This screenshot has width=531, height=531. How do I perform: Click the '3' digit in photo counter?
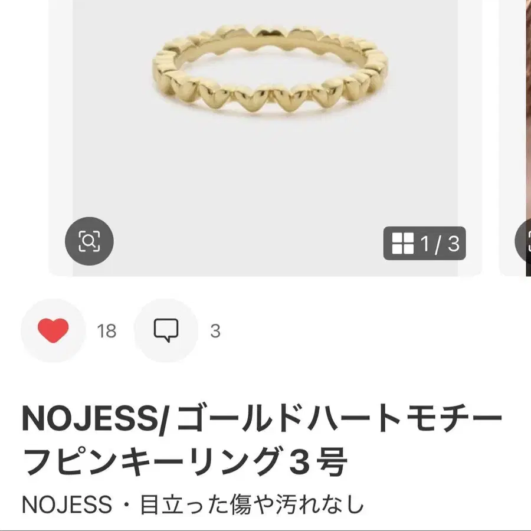pyautogui.click(x=454, y=244)
